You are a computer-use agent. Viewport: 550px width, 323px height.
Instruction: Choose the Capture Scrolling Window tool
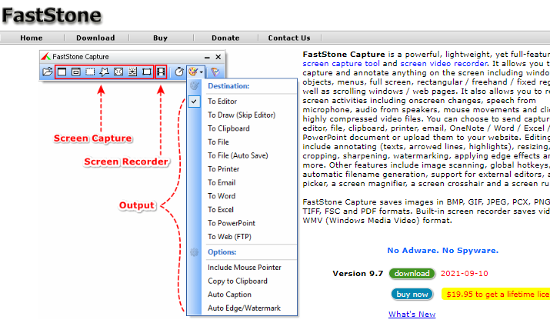[x=132, y=72]
